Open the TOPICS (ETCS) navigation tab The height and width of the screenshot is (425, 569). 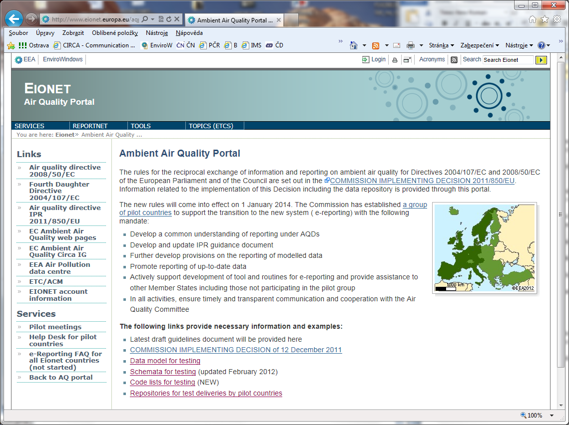pyautogui.click(x=211, y=126)
